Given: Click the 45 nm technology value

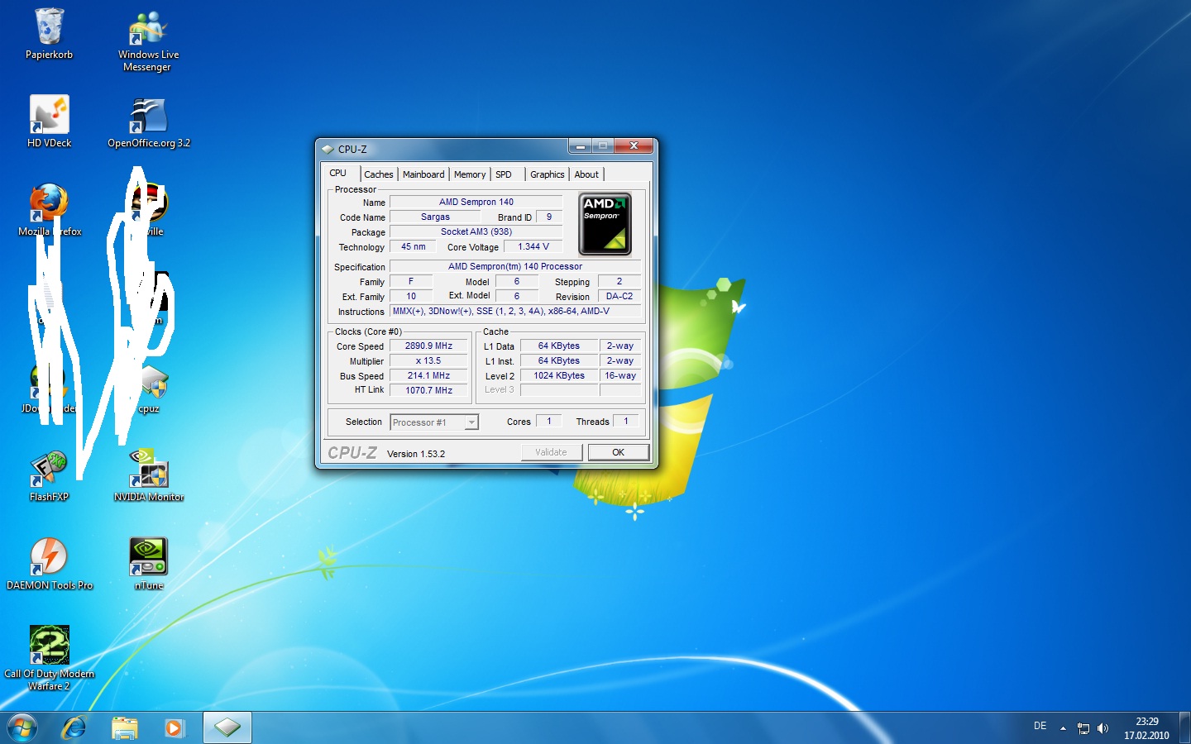Looking at the screenshot, I should tap(413, 246).
